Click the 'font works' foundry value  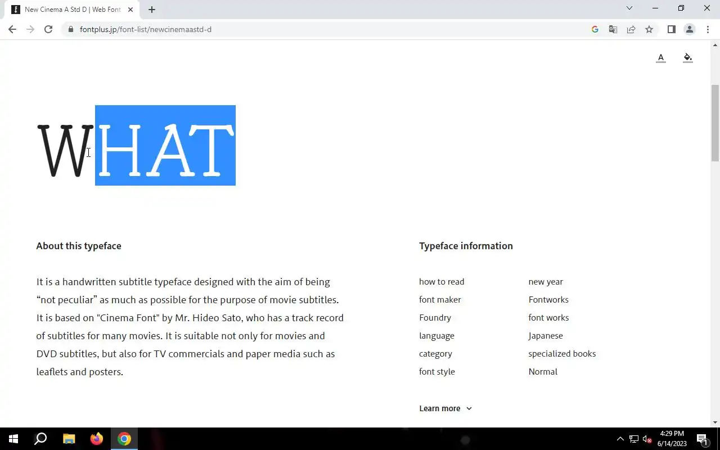coord(548,318)
